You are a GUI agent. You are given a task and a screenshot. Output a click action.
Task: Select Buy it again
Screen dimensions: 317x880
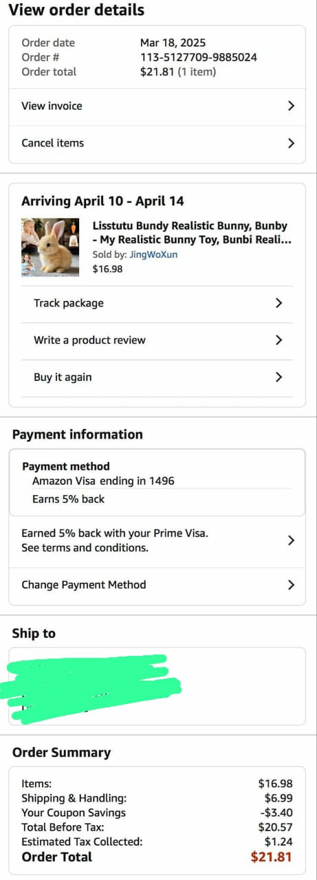click(157, 377)
